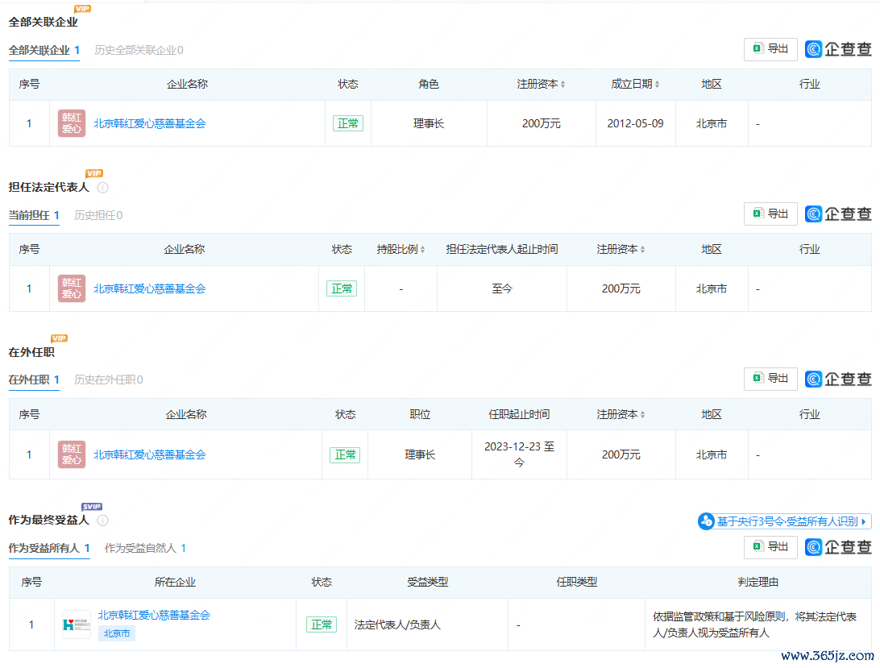Click the 2023-12-23 至今 tenure cell
Viewport: 880px width, 668px height.
(x=519, y=454)
